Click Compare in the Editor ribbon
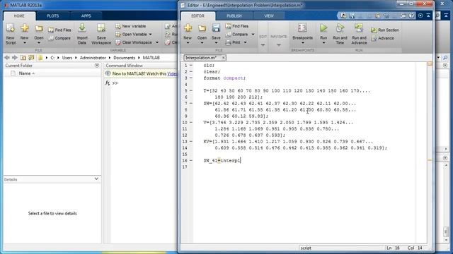 click(236, 35)
